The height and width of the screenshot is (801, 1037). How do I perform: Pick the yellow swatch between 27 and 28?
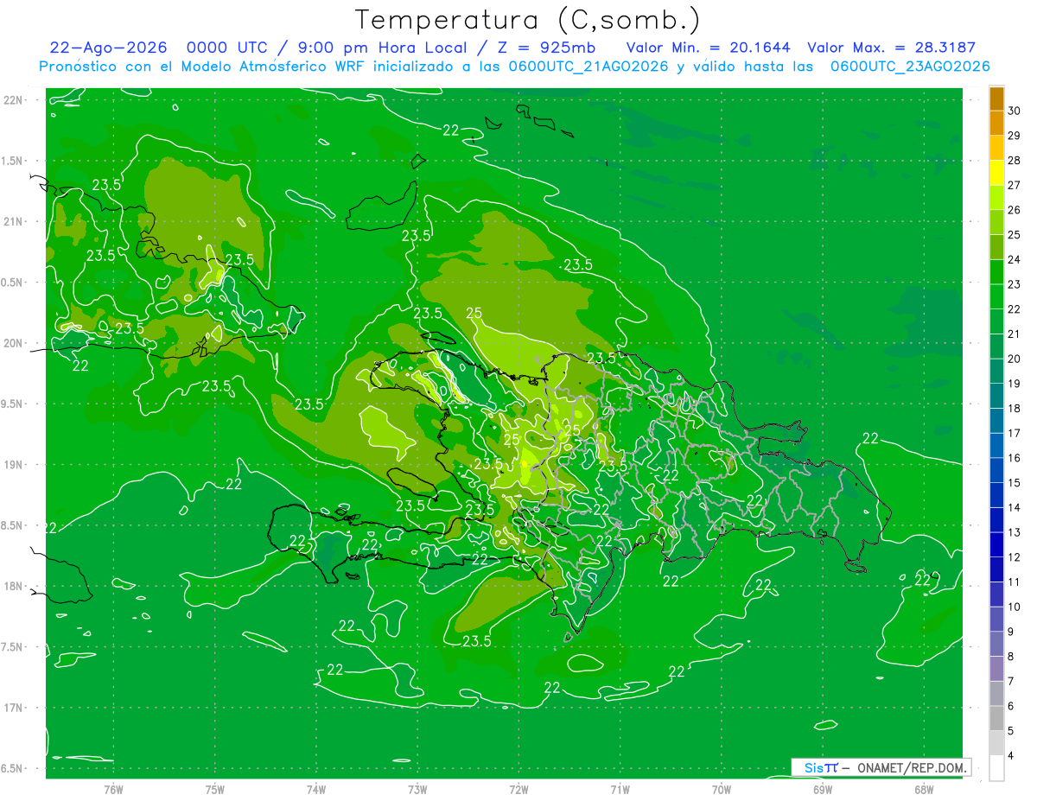(996, 173)
